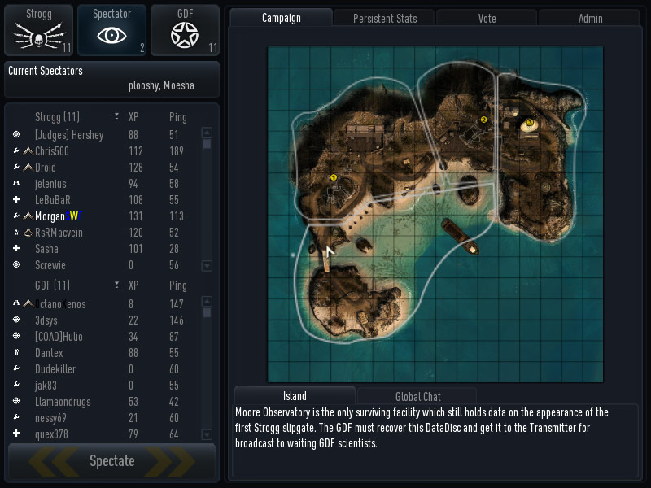Open the Persistent Stats tab
The height and width of the screenshot is (488, 651).
click(x=385, y=18)
